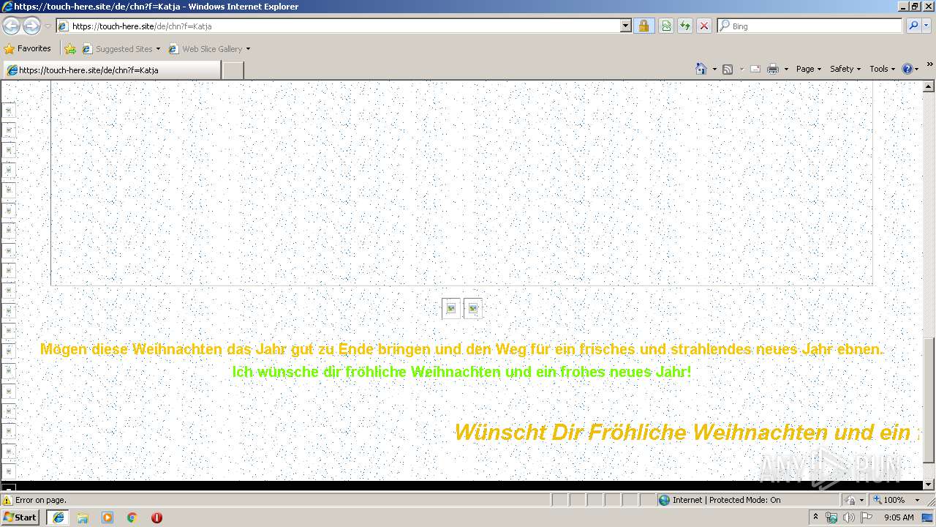The height and width of the screenshot is (527, 936).
Task: Toggle the Compatibility View icon
Action: pyautogui.click(x=666, y=26)
